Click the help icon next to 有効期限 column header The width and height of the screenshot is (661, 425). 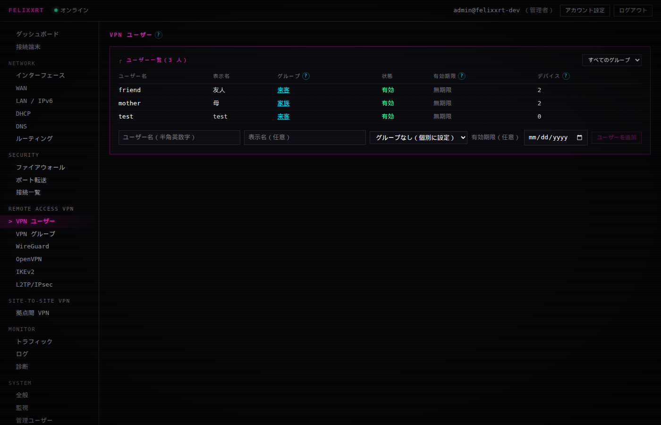point(462,76)
